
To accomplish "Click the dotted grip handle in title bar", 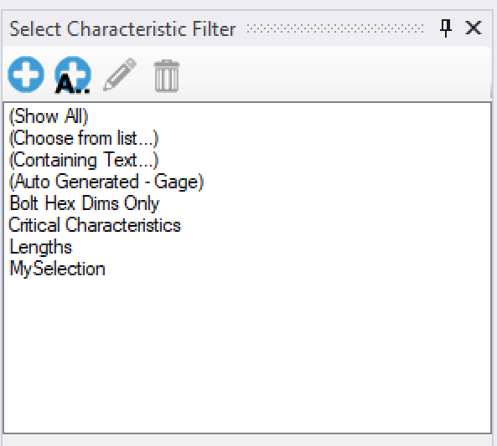I will 335,28.
